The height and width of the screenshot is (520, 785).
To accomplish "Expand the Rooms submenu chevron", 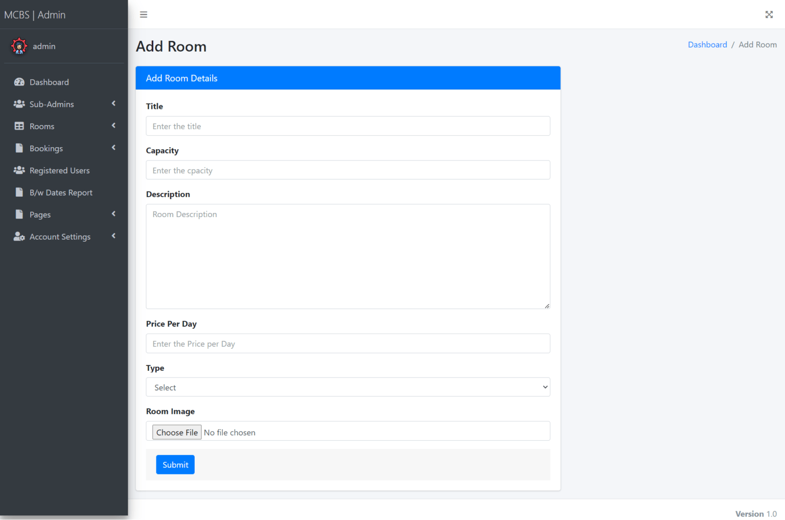I will [x=113, y=126].
